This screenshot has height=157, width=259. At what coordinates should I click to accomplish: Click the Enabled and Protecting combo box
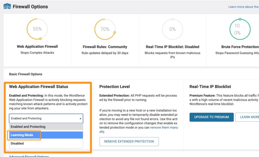pos(46,118)
